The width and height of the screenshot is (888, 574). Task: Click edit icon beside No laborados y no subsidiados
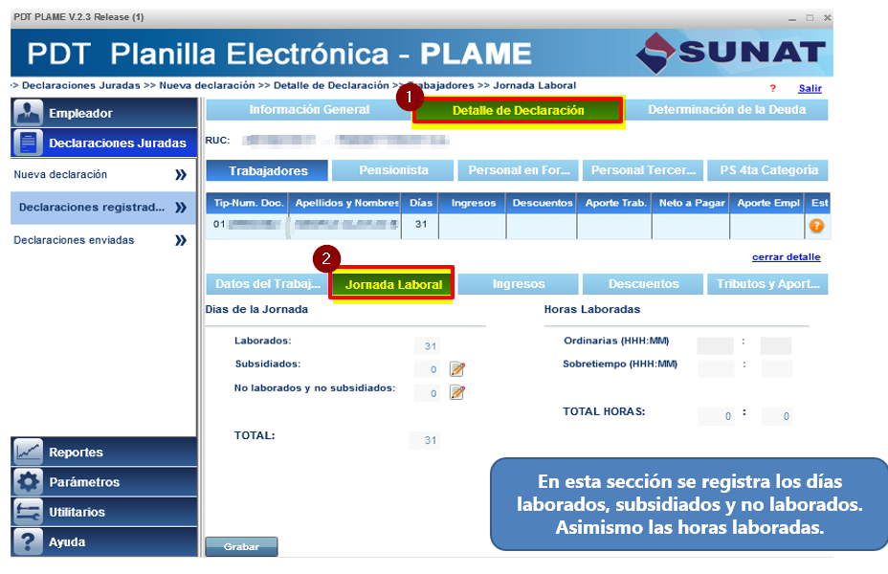tap(457, 392)
